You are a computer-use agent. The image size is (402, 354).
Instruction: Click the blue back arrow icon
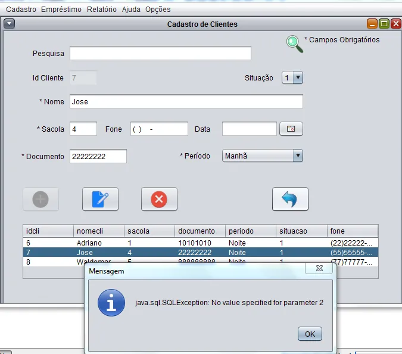click(x=290, y=199)
